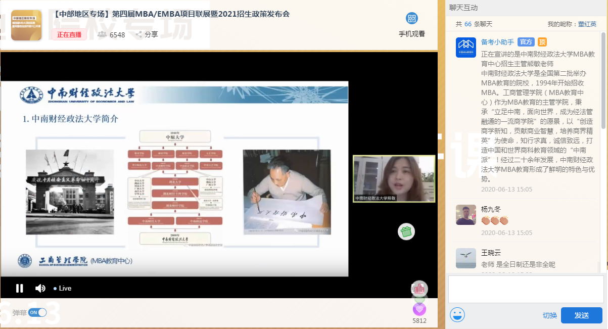Open the emoji smiley picker
The height and width of the screenshot is (329, 608).
tap(457, 315)
